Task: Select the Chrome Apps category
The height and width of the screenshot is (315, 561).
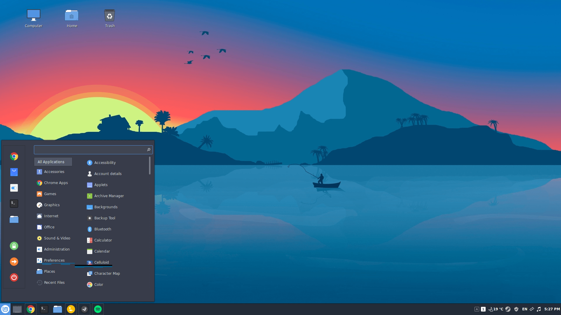Action: click(x=53, y=183)
